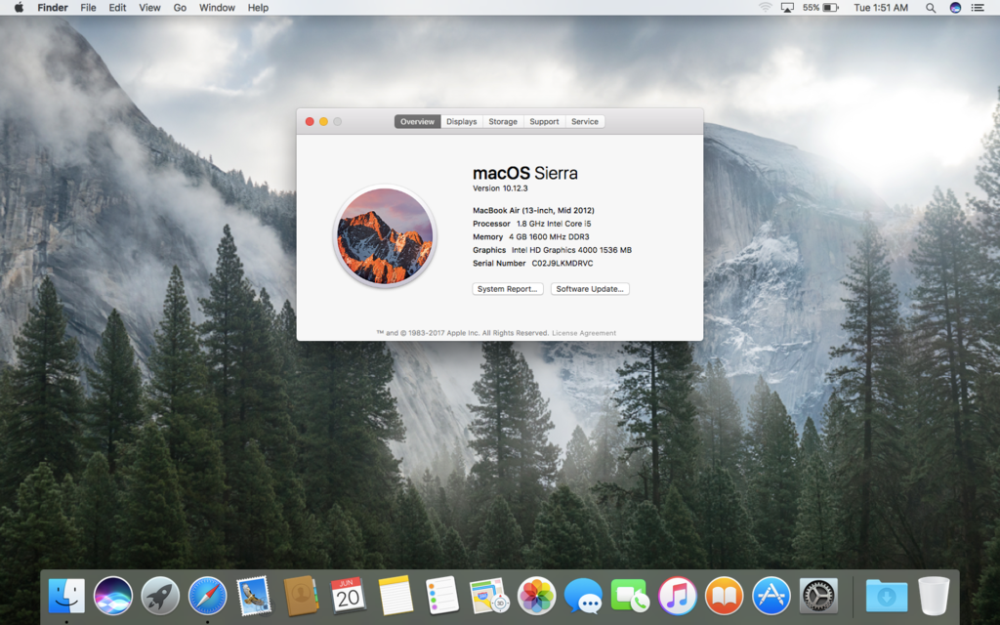
Task: Open Launchpad rocket icon in Dock
Action: pyautogui.click(x=160, y=596)
